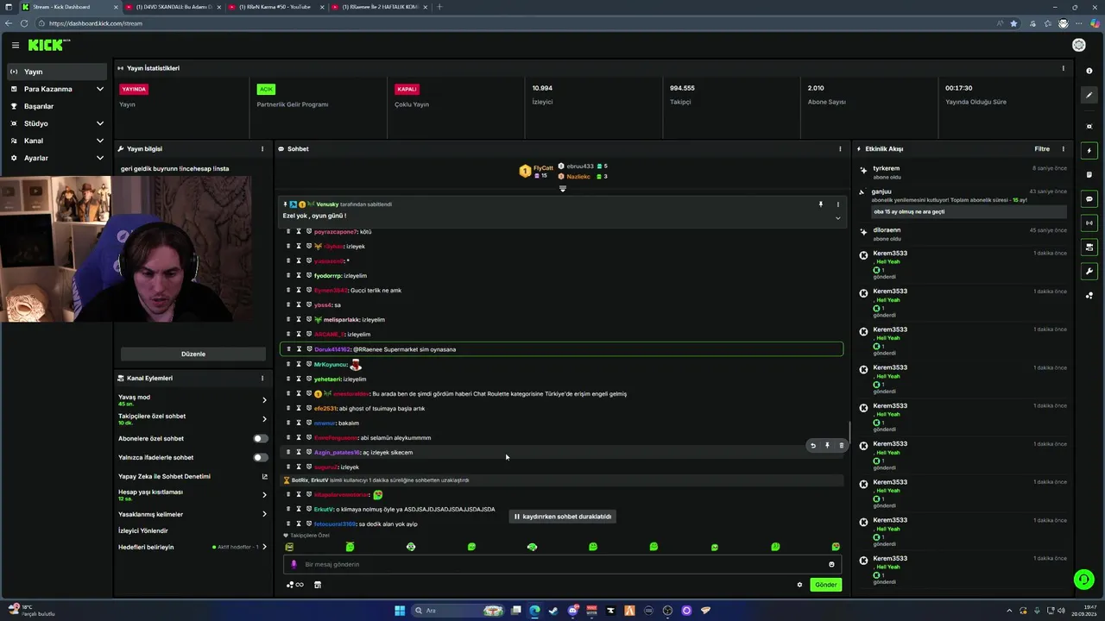Toggle the wrench channel actions widget icon
Image resolution: width=1105 pixels, height=621 pixels.
tap(1089, 272)
